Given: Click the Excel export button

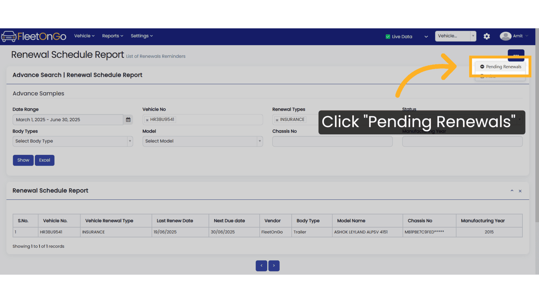Looking at the screenshot, I should point(44,160).
